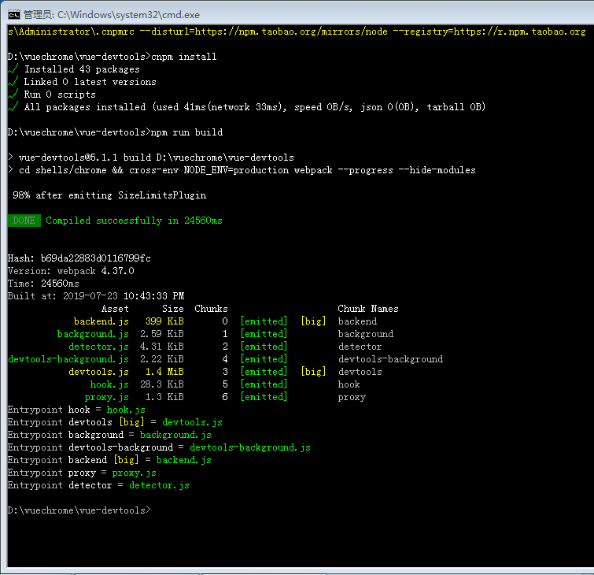Click the 'cnpm install' command text
Viewport: 594px width, 575px height.
coord(184,57)
